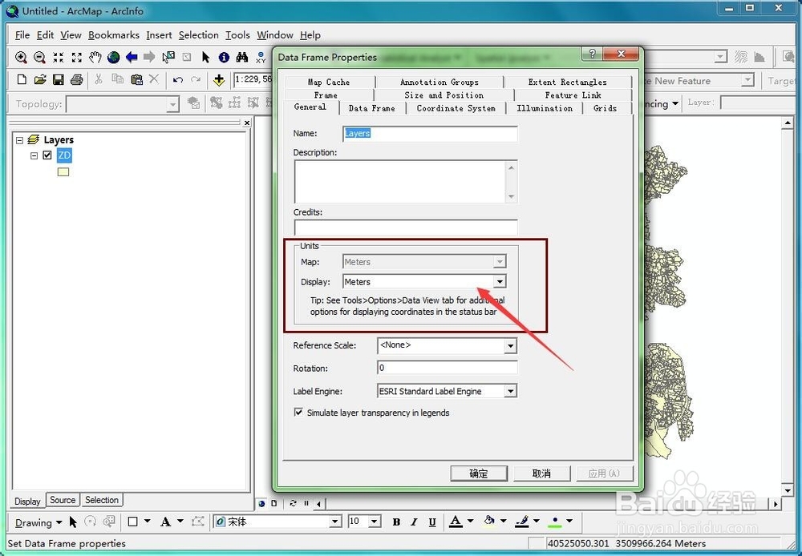
Task: Click the fill color bucket icon
Action: point(489,522)
